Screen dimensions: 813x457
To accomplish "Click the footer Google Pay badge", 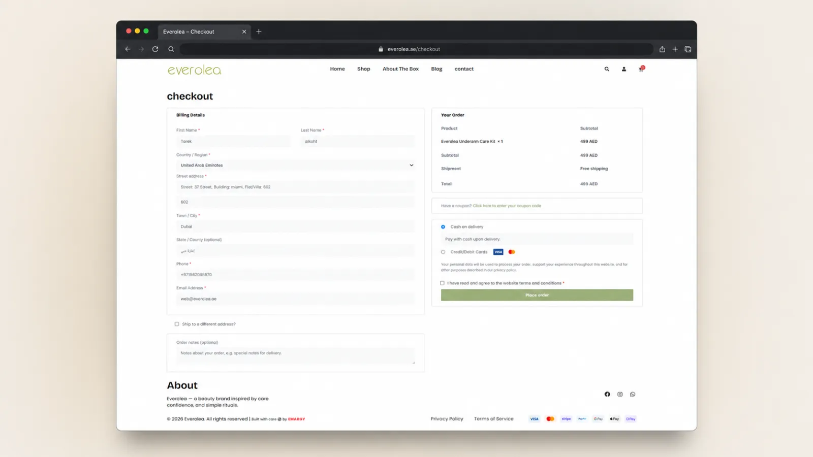I will point(599,419).
